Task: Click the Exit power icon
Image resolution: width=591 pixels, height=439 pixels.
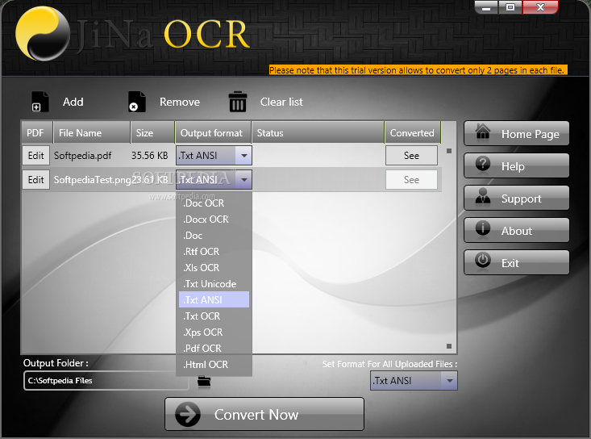Action: (483, 261)
